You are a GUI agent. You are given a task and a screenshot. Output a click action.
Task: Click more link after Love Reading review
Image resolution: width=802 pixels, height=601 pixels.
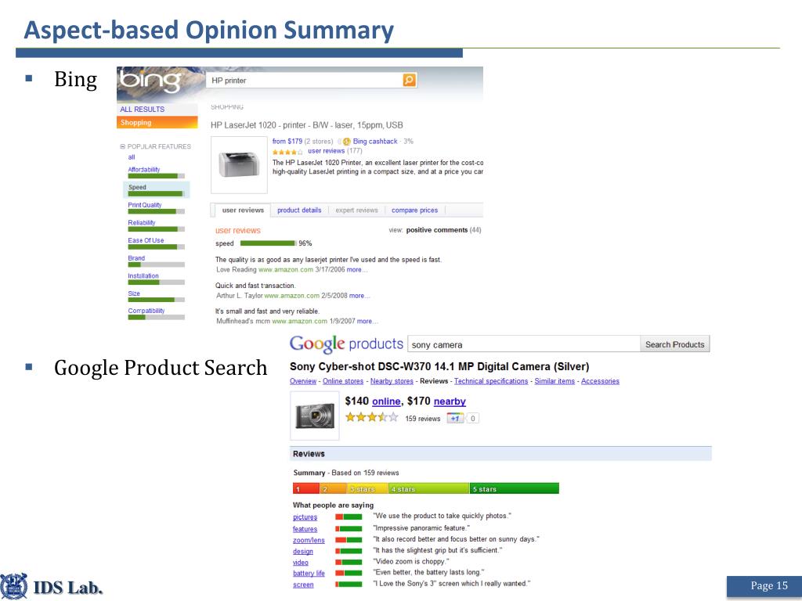pyautogui.click(x=356, y=270)
